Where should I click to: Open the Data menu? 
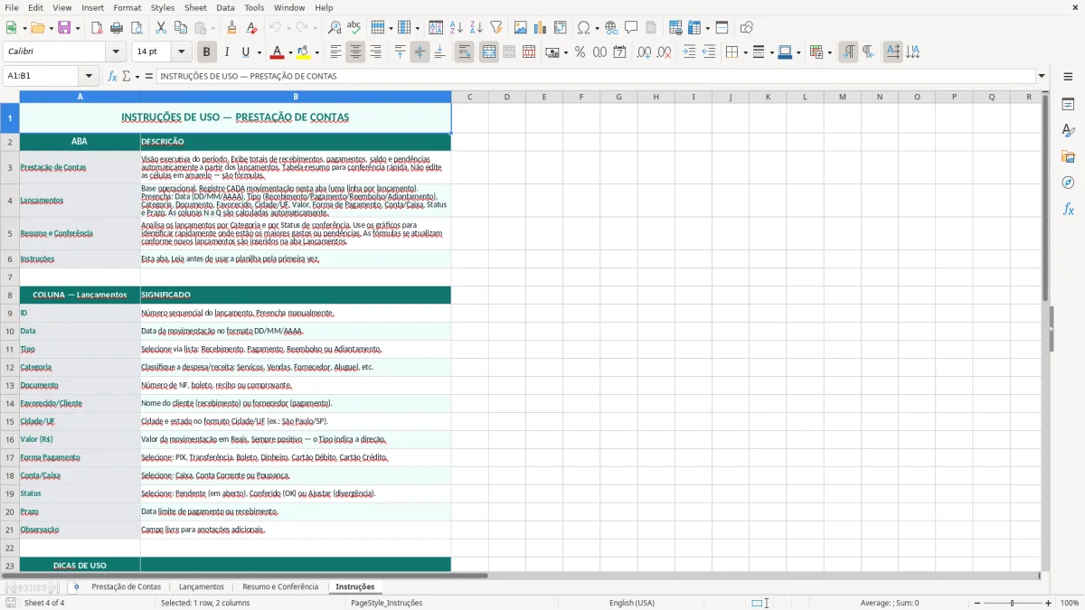[x=225, y=7]
